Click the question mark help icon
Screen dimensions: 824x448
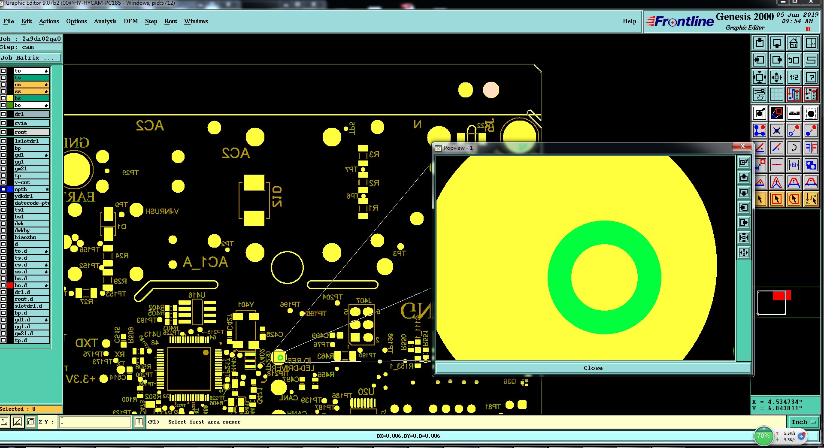click(x=811, y=77)
